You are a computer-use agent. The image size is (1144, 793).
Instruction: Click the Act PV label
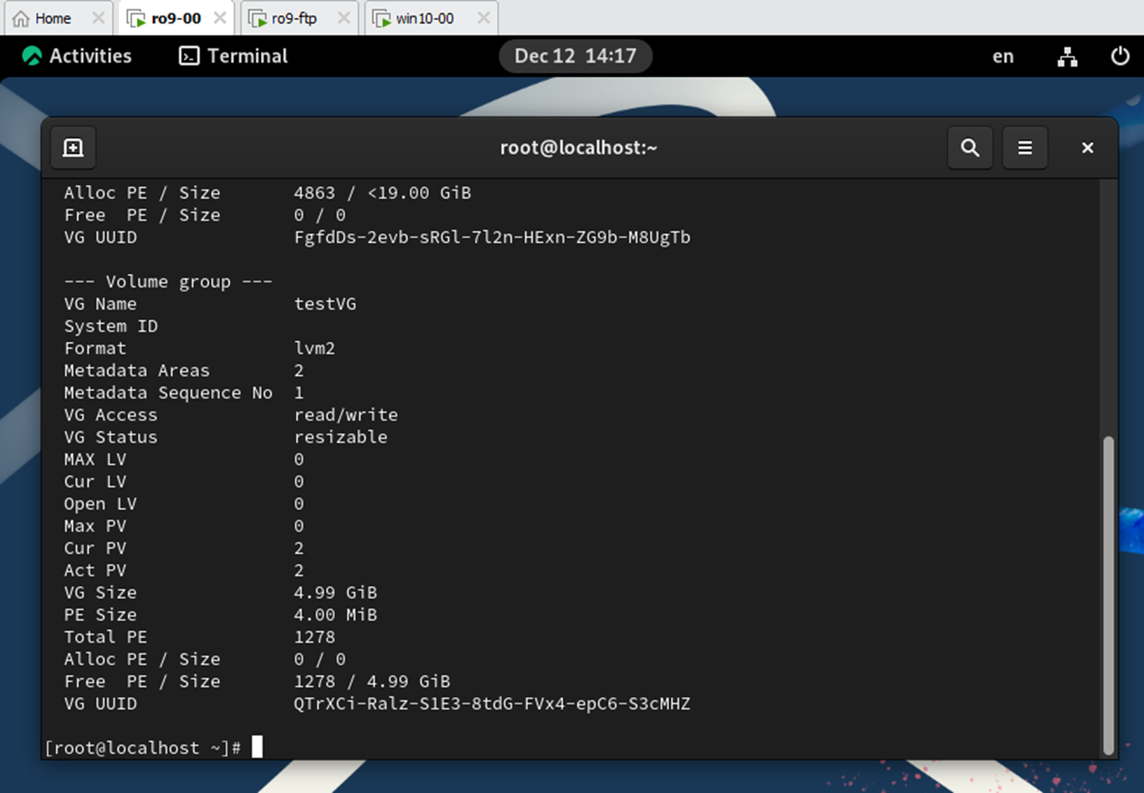[94, 571]
